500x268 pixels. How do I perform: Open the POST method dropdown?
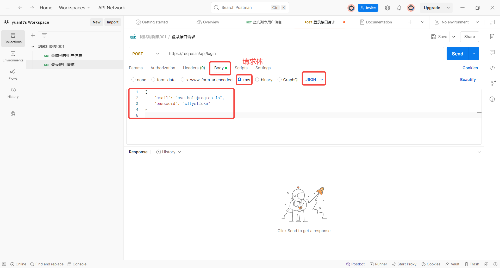tap(146, 54)
